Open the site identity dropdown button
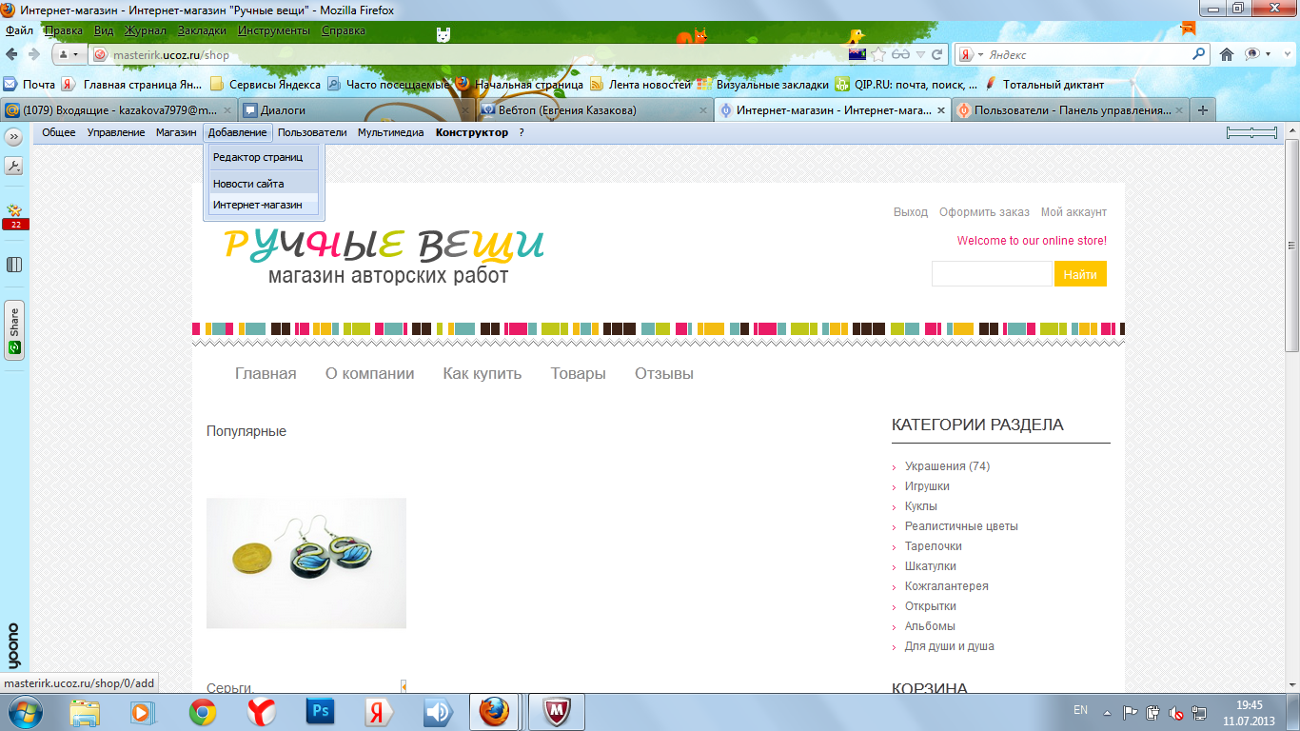The width and height of the screenshot is (1300, 731). click(69, 54)
